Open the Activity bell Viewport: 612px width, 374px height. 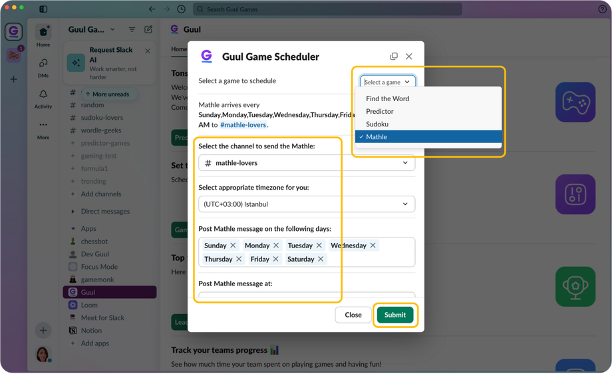pos(43,98)
